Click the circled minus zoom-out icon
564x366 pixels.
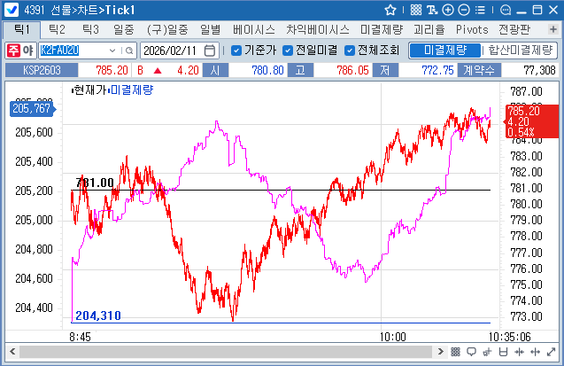point(464,10)
